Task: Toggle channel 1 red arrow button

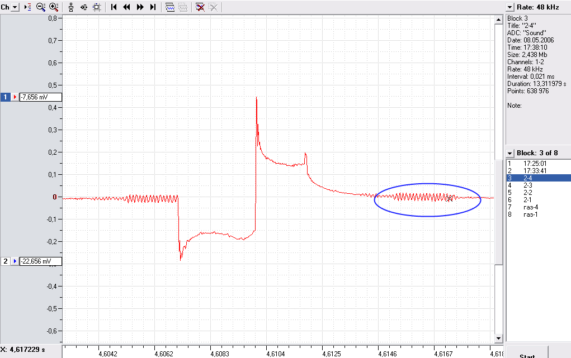Action: click(15, 97)
